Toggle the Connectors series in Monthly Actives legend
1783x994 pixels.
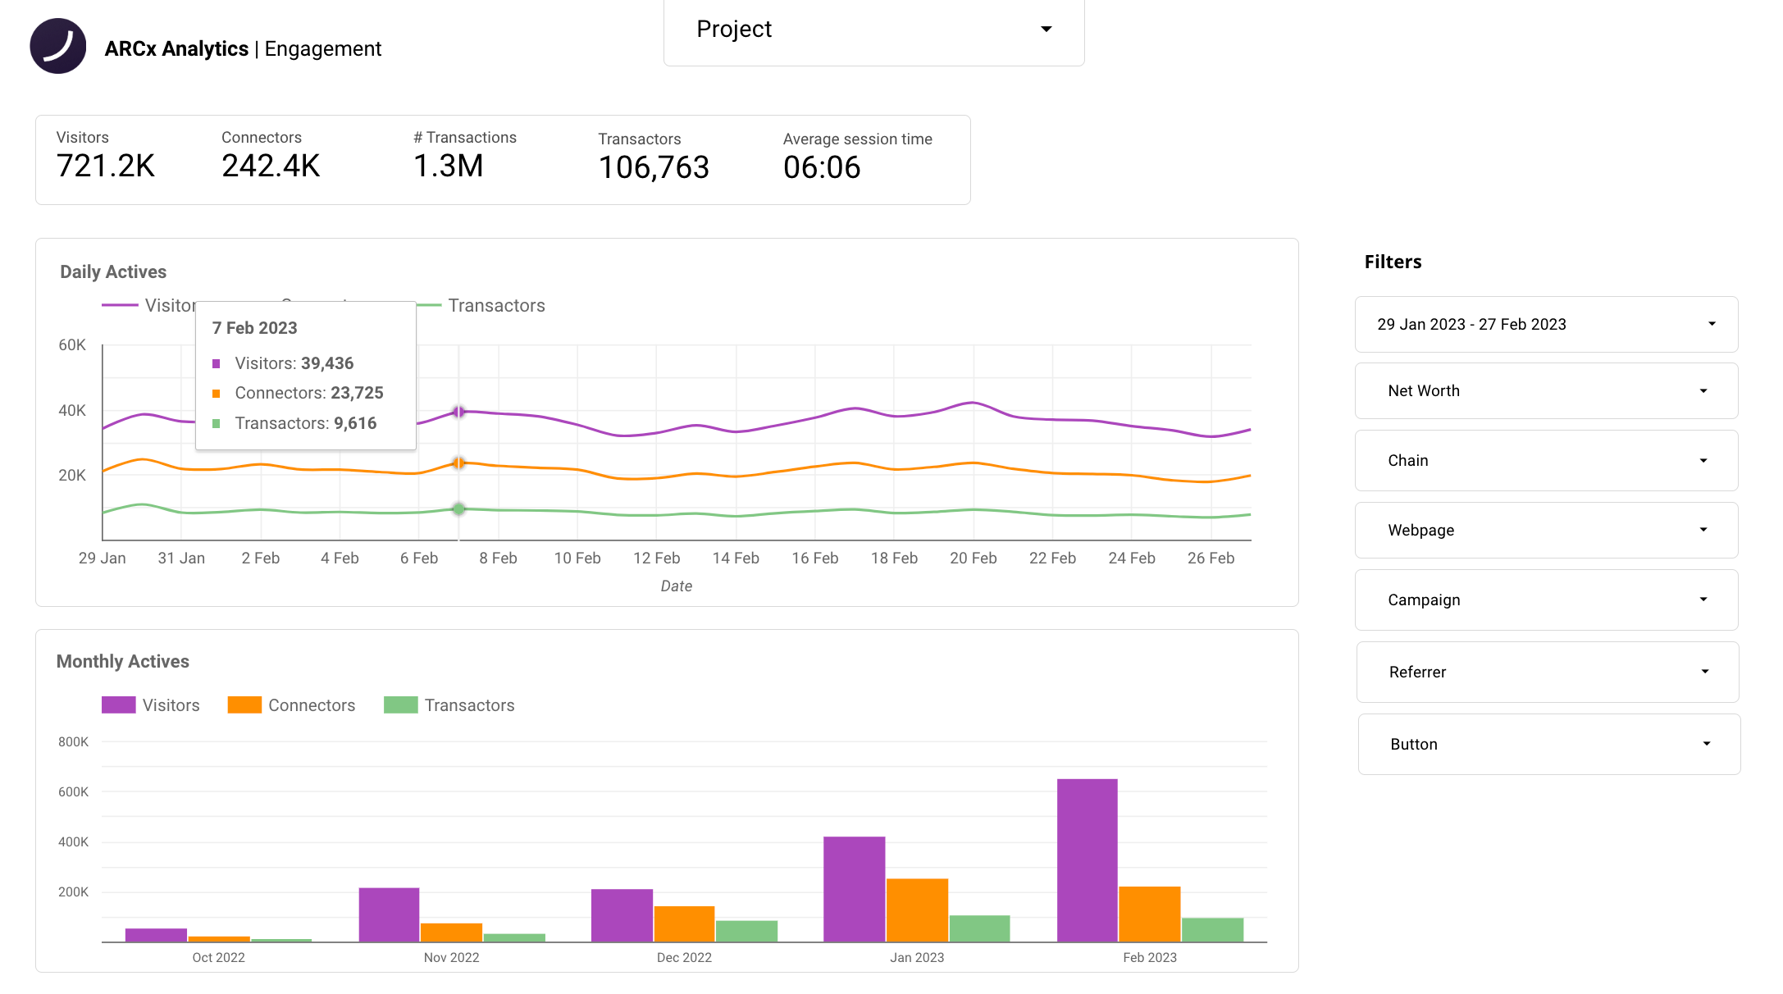[291, 704]
